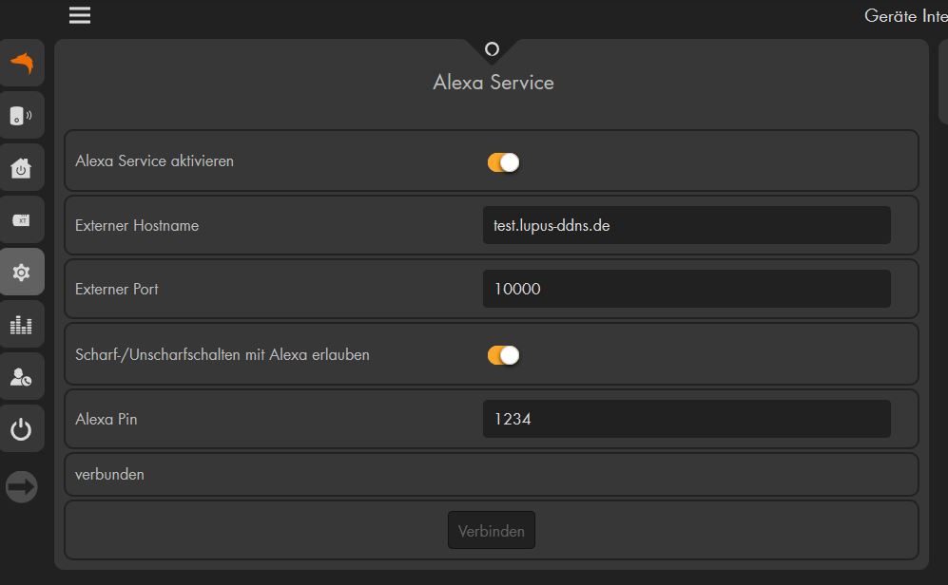Screen dimensions: 948x585
Task: Click the power sidebar icon
Action: [x=22, y=429]
